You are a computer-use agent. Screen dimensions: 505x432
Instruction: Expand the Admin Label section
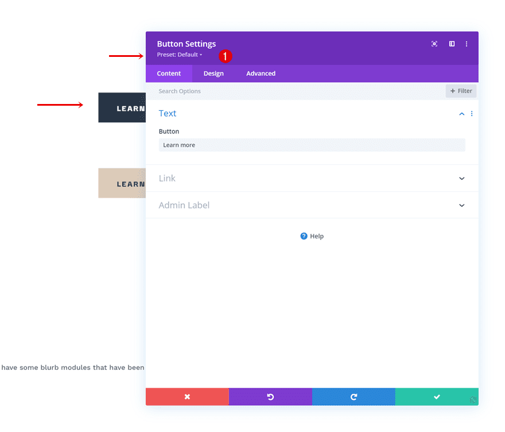tap(461, 205)
